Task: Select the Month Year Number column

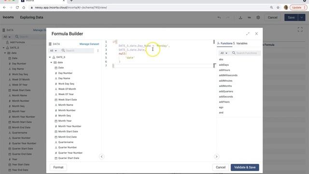Action: pos(70,126)
